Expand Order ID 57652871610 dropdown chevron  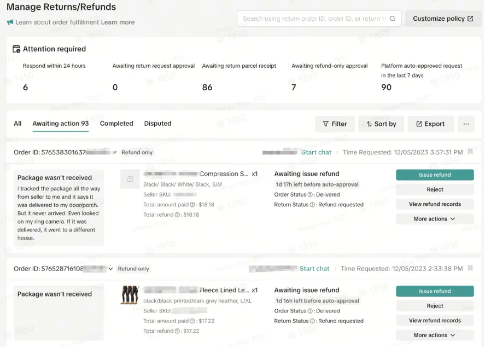coord(110,269)
